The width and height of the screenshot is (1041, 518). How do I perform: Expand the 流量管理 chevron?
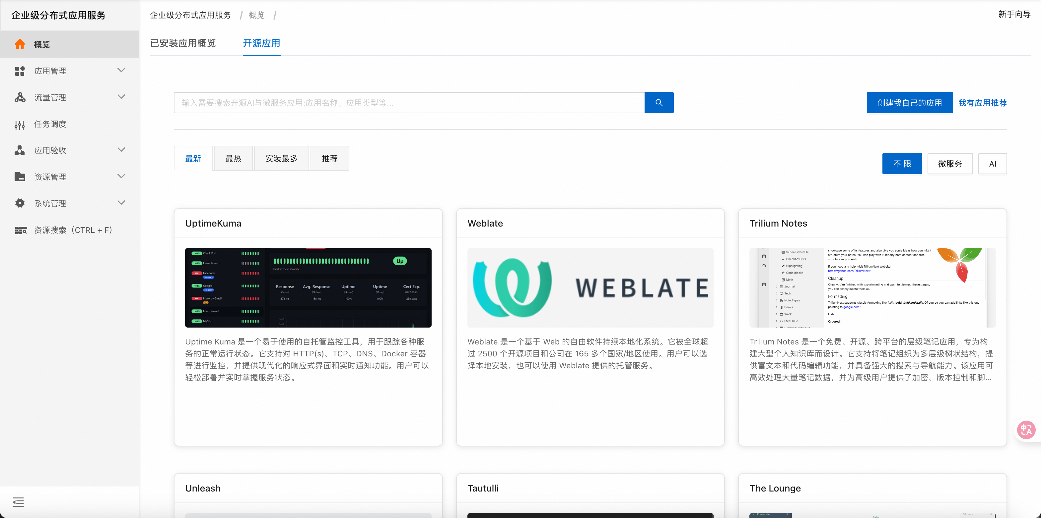[x=121, y=97]
